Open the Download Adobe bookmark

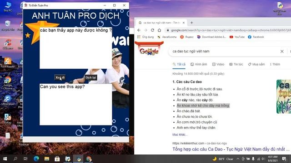(x=211, y=37)
